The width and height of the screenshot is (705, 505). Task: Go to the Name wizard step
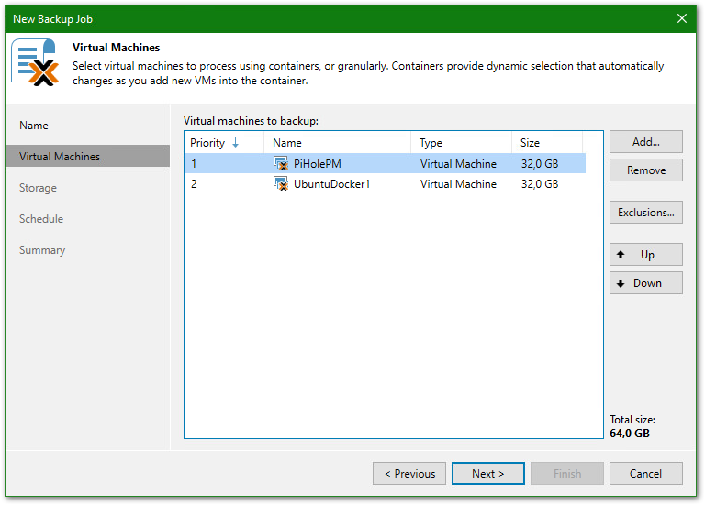click(34, 126)
